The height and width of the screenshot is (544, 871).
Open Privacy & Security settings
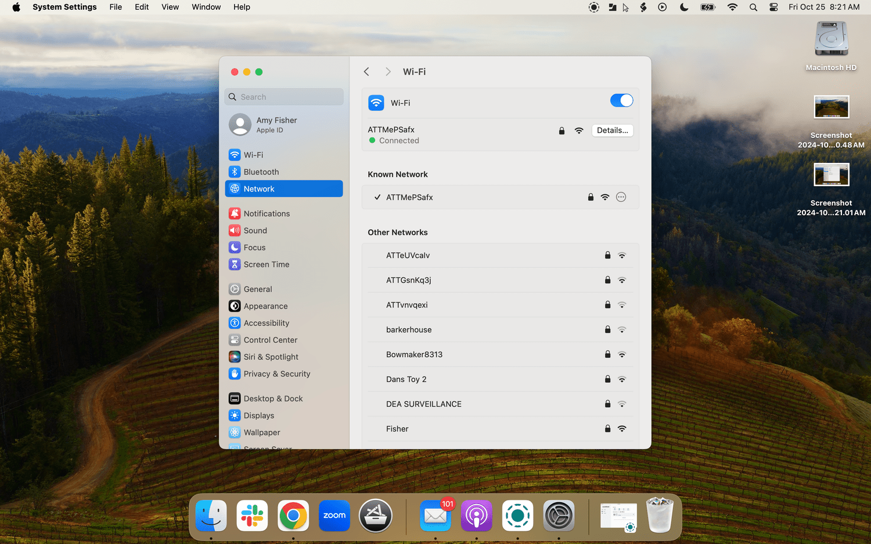[276, 373]
